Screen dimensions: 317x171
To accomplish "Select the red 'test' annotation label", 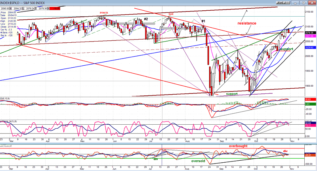I will (x=171, y=14).
